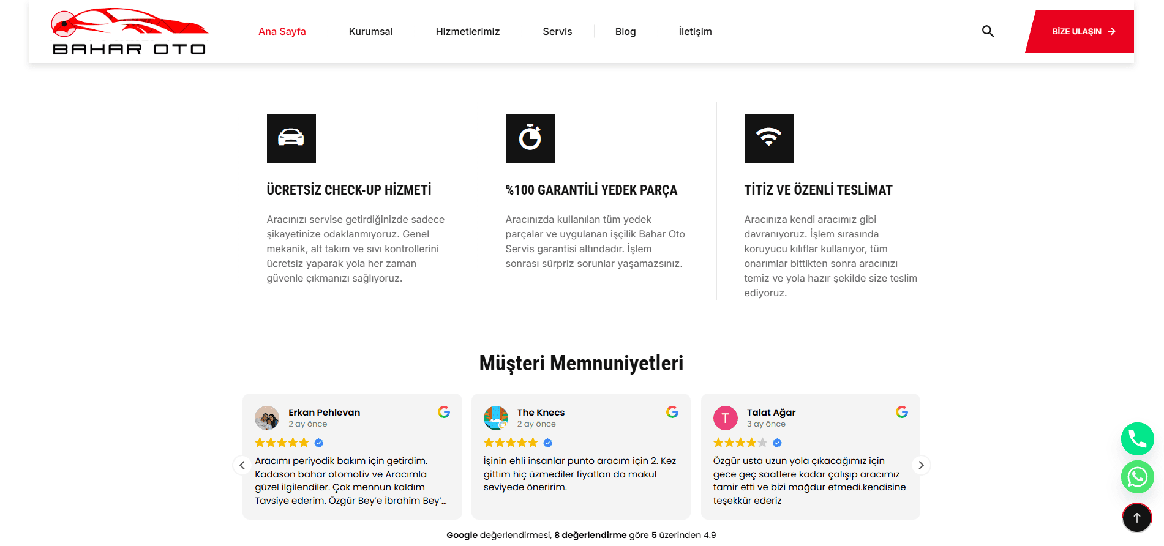Click the back-to-top arrow button
This screenshot has width=1164, height=546.
(1137, 517)
